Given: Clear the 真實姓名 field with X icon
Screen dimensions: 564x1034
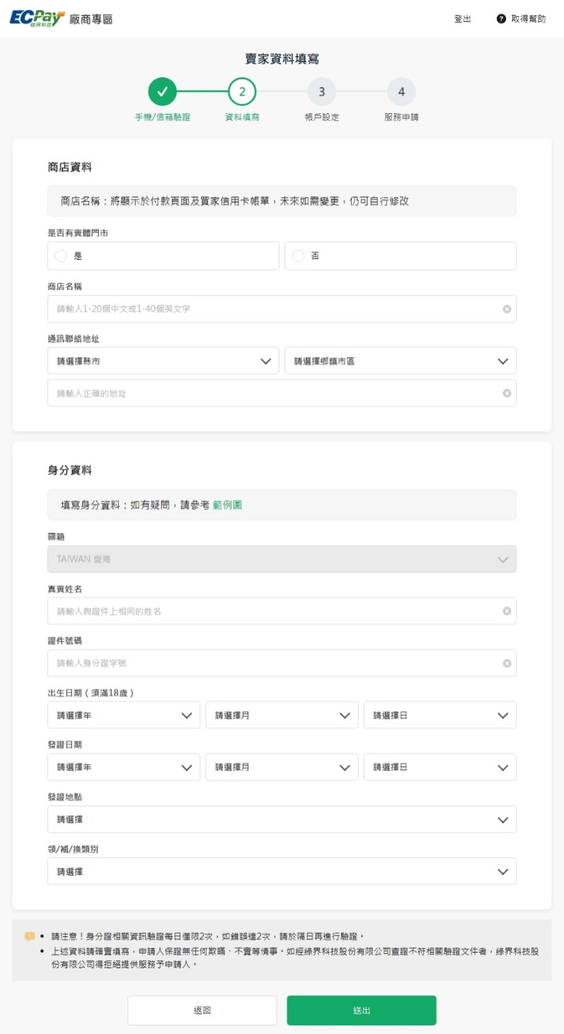Looking at the screenshot, I should 507,611.
